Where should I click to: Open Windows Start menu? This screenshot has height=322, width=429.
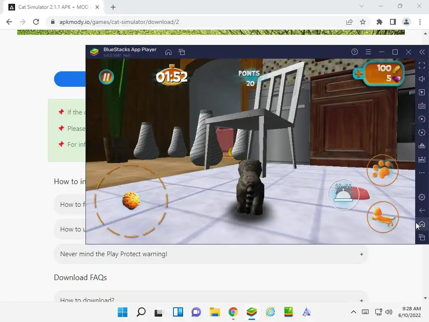coord(122,312)
